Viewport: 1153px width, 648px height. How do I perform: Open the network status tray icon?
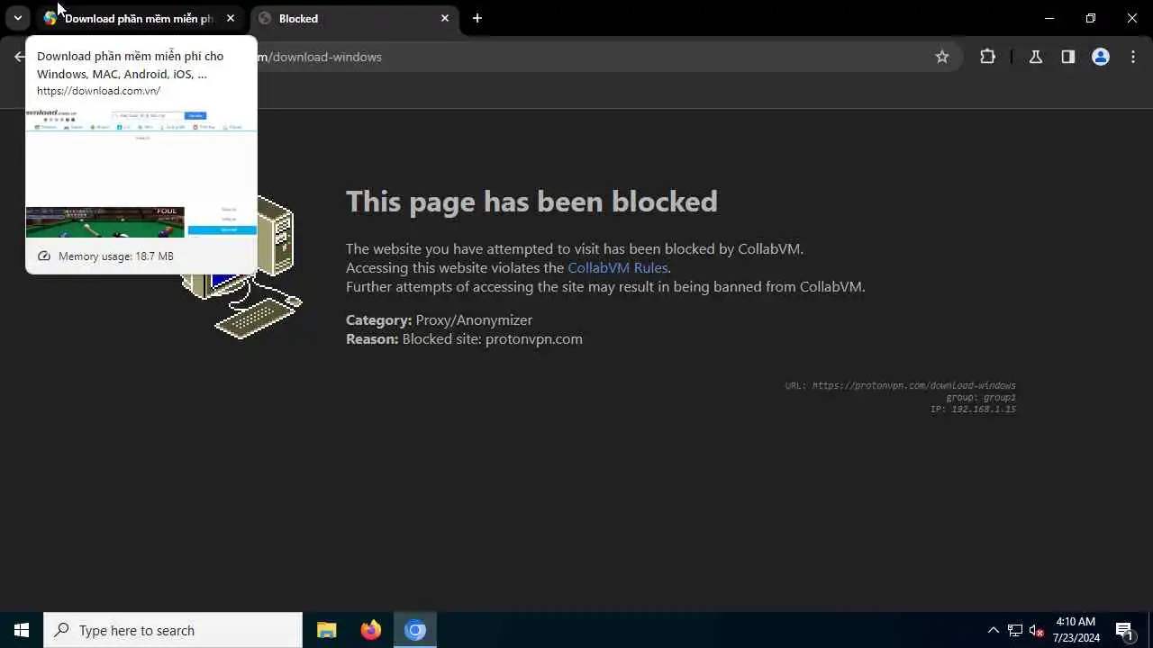pos(1015,630)
